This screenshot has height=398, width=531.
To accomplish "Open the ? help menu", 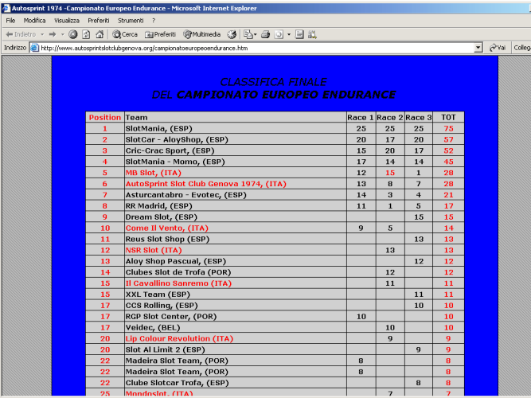I will [x=154, y=21].
